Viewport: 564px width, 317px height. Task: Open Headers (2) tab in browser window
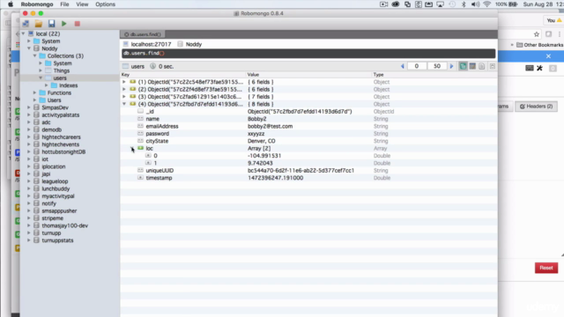point(537,107)
